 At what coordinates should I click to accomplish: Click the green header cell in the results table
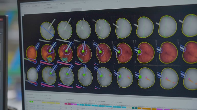point(31,101)
